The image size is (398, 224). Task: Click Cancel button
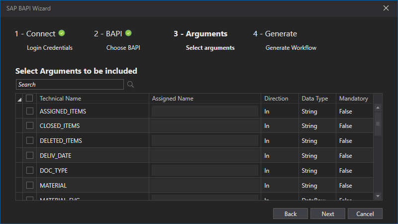365,214
